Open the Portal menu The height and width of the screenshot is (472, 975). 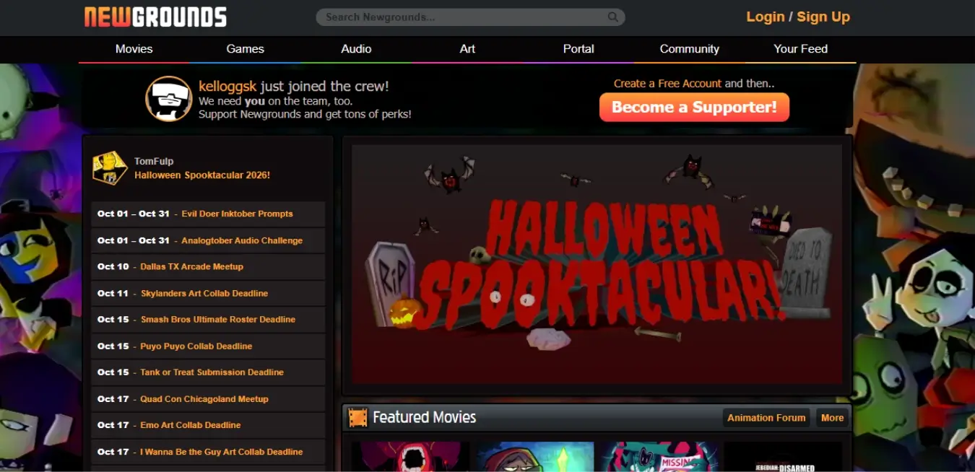[x=578, y=49]
